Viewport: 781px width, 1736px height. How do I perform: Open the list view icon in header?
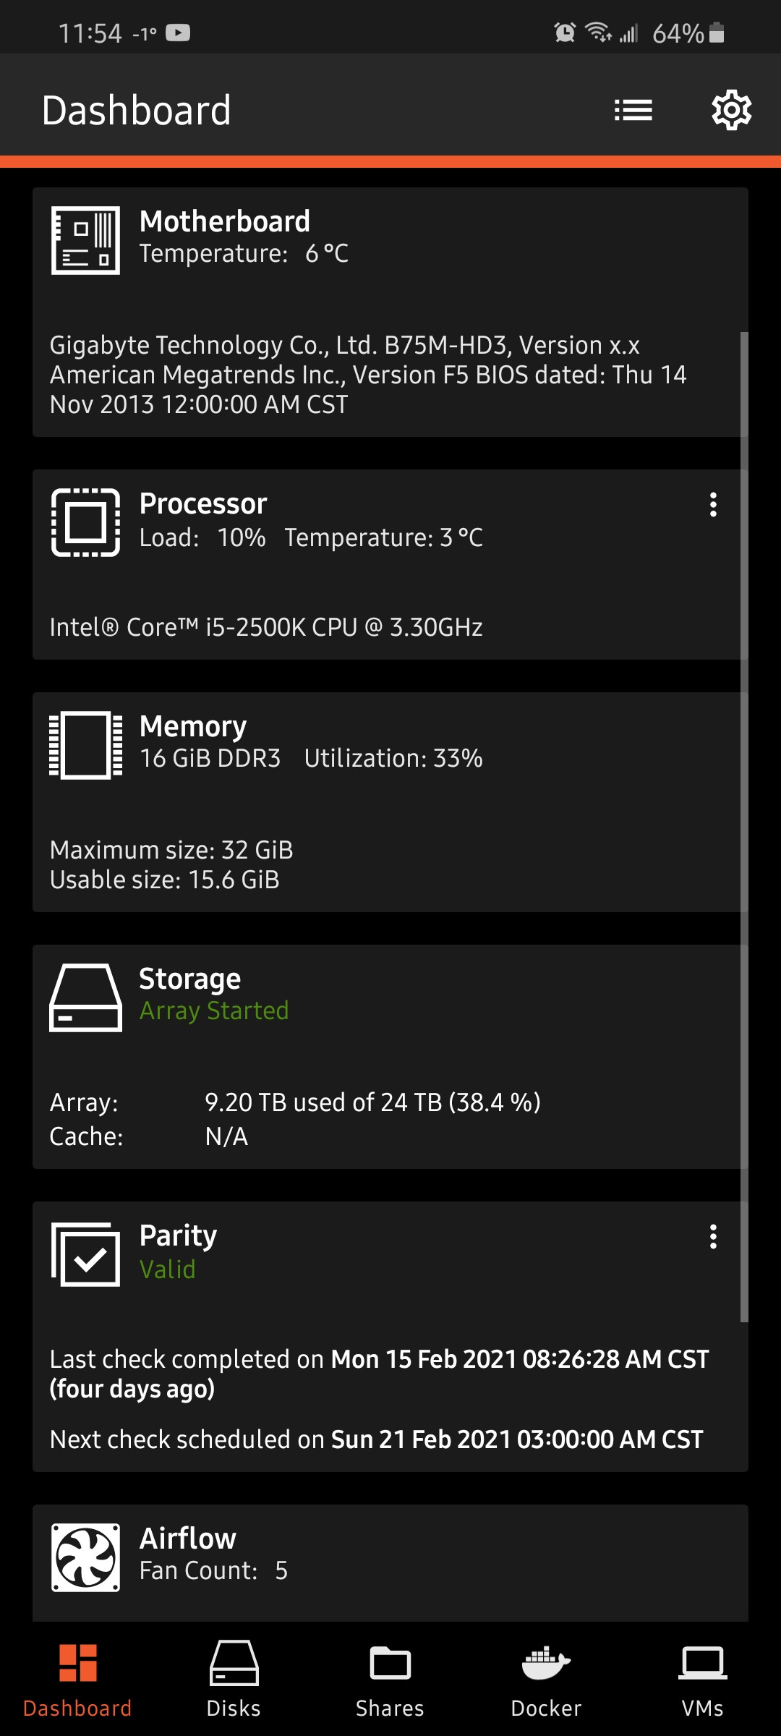(x=633, y=110)
